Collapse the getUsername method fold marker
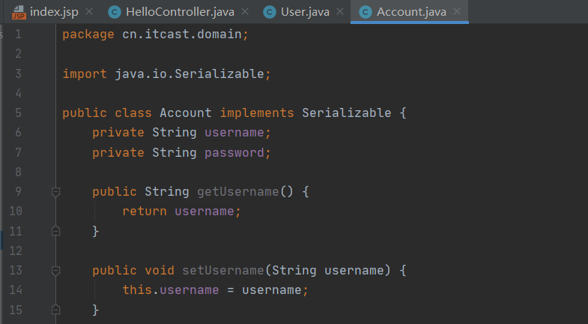The height and width of the screenshot is (324, 588). (x=56, y=192)
